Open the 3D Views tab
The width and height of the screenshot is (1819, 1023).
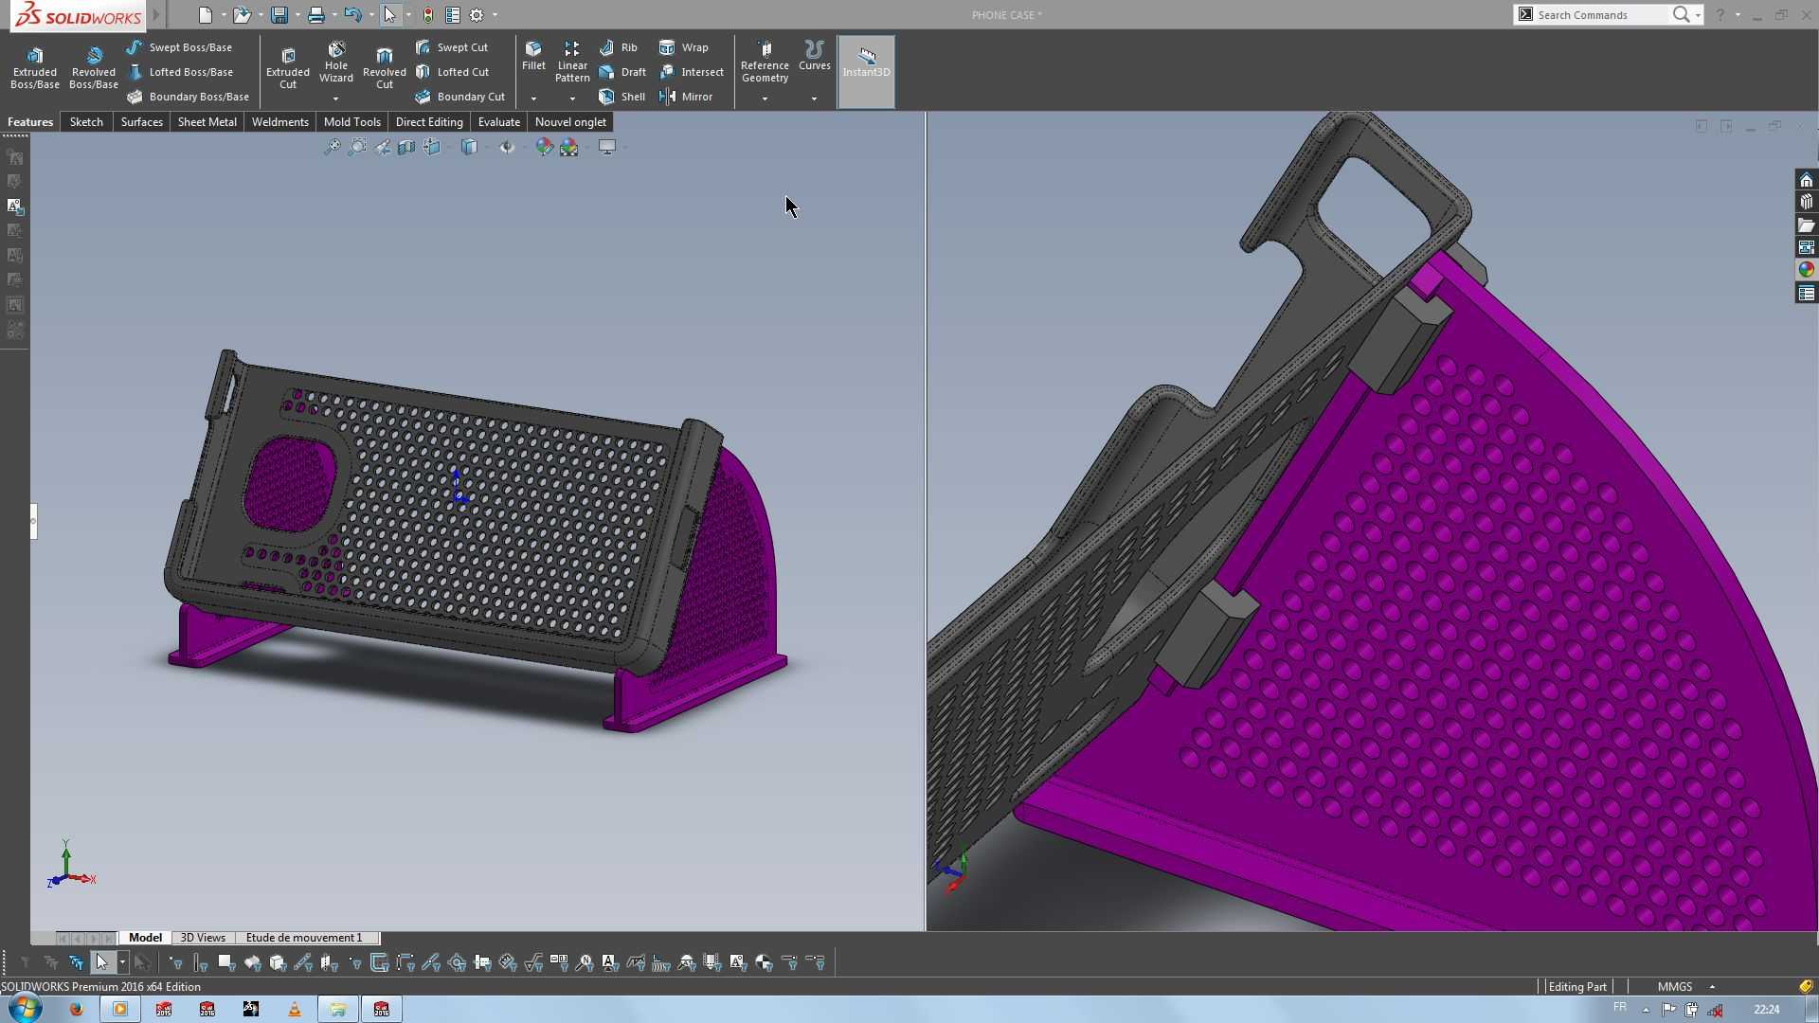coord(203,938)
